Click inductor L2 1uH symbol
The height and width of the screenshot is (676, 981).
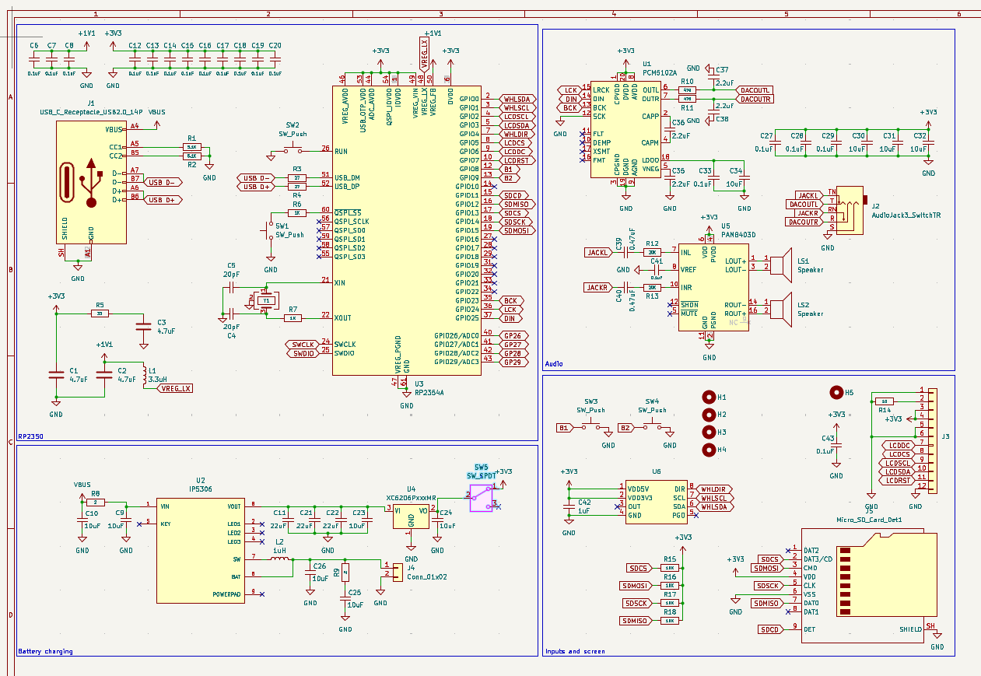click(x=279, y=559)
